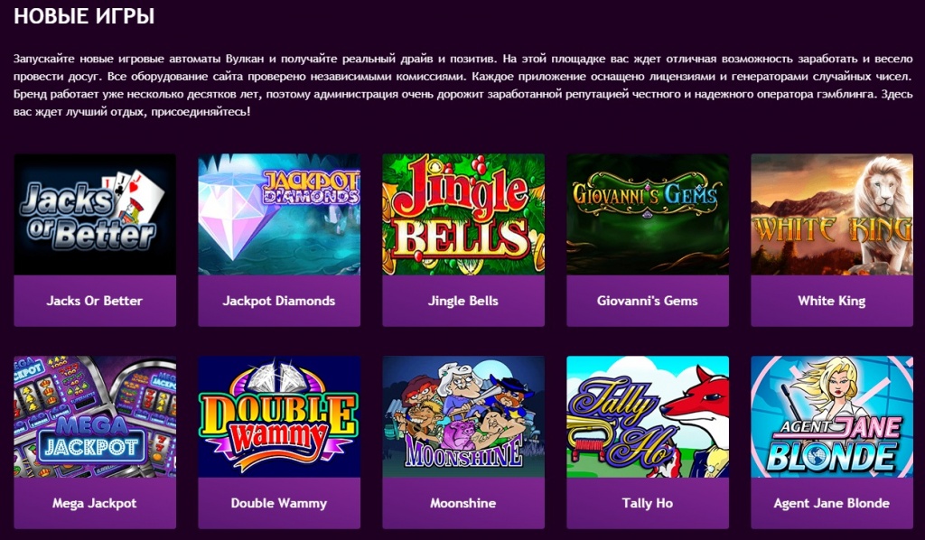Click the Giovanni's Gems title label
This screenshot has height=540, width=925.
[x=647, y=301]
